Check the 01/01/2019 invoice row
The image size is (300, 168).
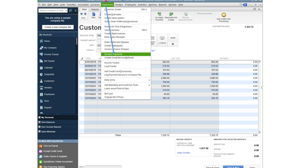[x=82, y=62]
